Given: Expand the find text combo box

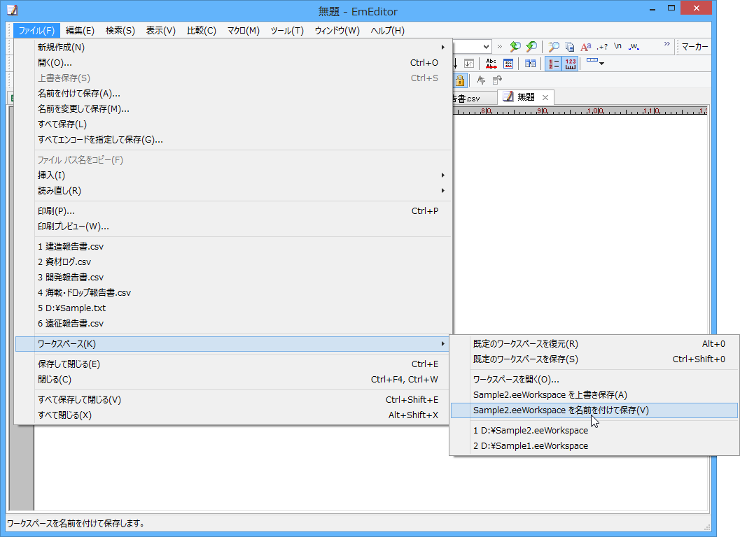Looking at the screenshot, I should click(x=486, y=46).
